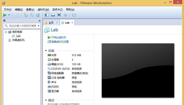Select 共享虚拟机 in the library tree
Viewport: 184px width, 105px height.
pos(18,40)
